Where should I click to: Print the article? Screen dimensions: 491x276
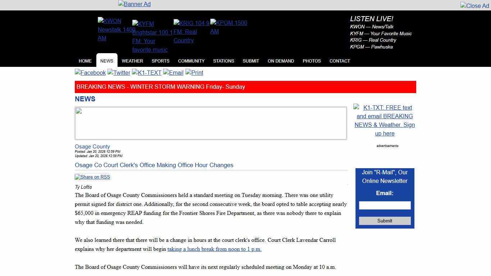194,73
